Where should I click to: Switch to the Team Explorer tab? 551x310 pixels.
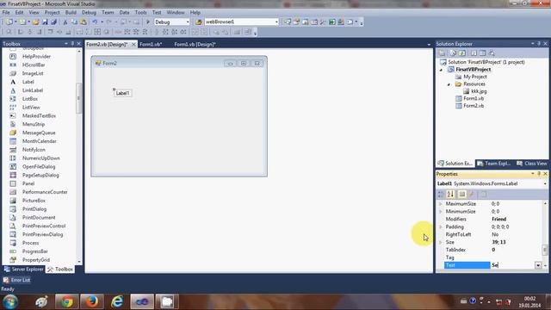click(494, 164)
